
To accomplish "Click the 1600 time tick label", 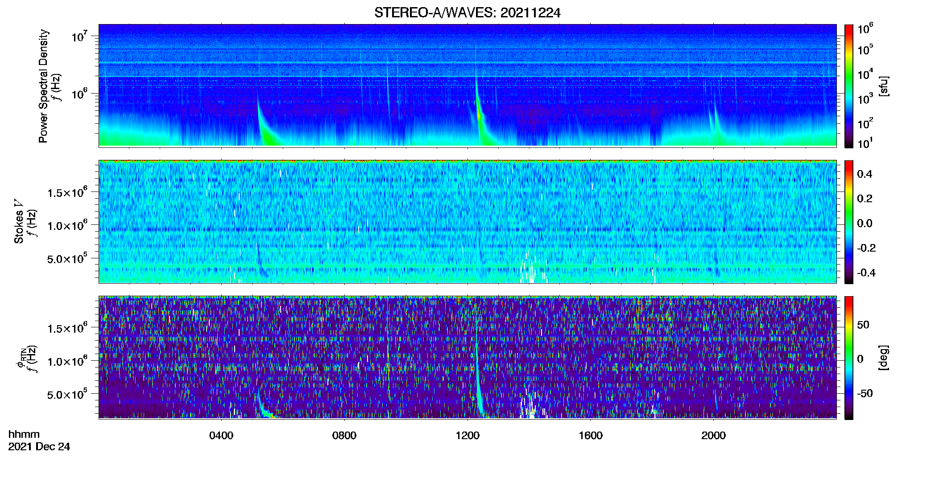I will [591, 435].
